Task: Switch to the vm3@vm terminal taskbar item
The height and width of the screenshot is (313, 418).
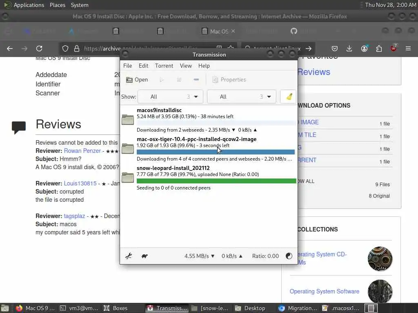Action: pyautogui.click(x=79, y=308)
